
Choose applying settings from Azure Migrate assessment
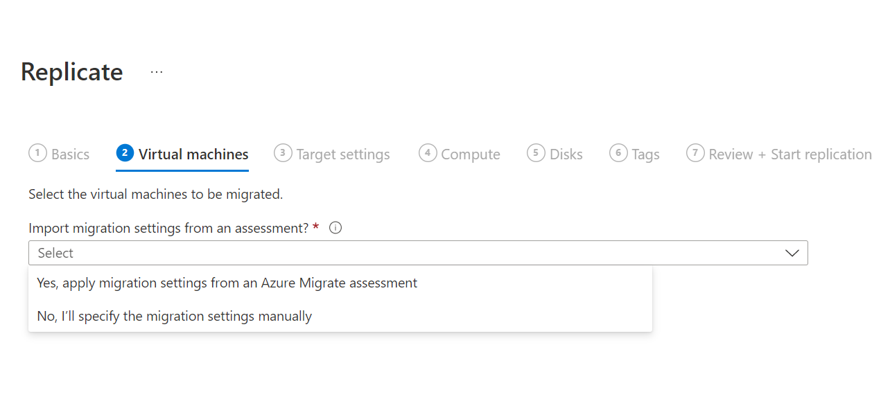pyautogui.click(x=227, y=283)
